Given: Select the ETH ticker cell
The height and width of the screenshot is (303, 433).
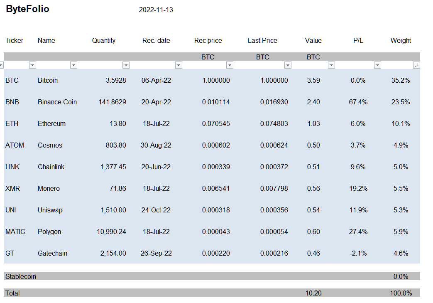Looking at the screenshot, I should (12, 123).
